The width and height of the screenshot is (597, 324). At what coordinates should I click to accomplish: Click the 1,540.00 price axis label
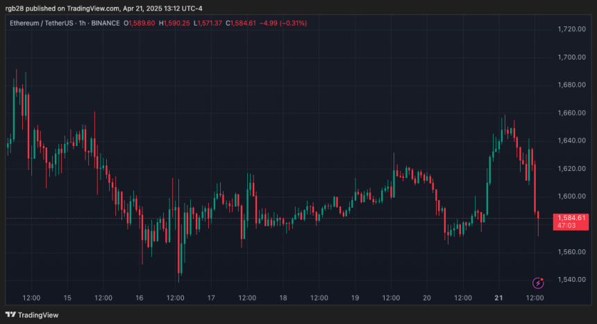(571, 280)
